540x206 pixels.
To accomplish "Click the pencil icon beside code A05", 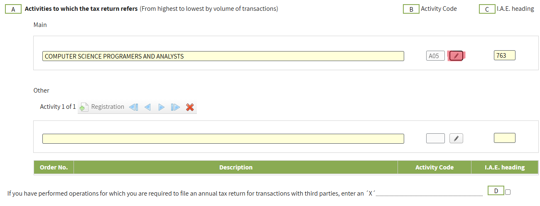I will tap(456, 56).
